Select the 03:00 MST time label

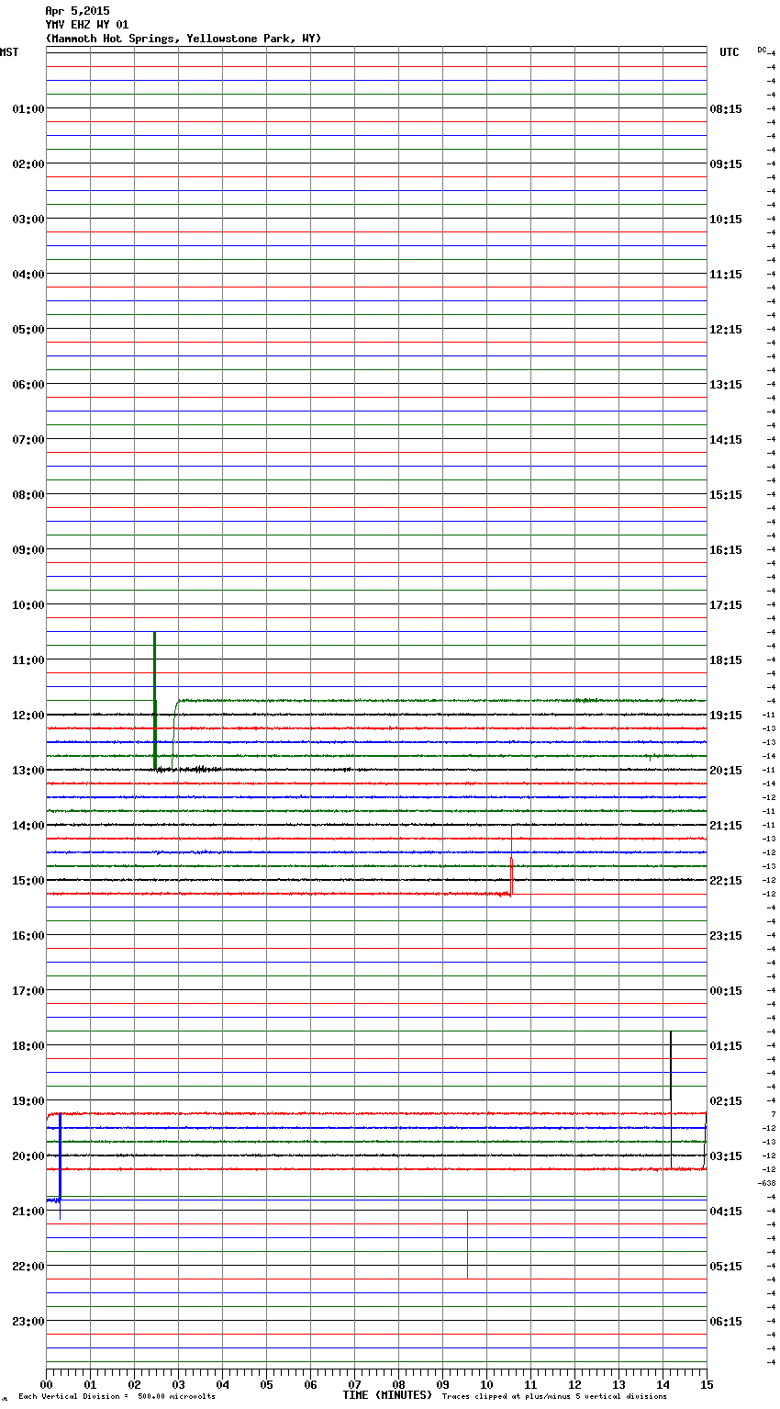[28, 220]
